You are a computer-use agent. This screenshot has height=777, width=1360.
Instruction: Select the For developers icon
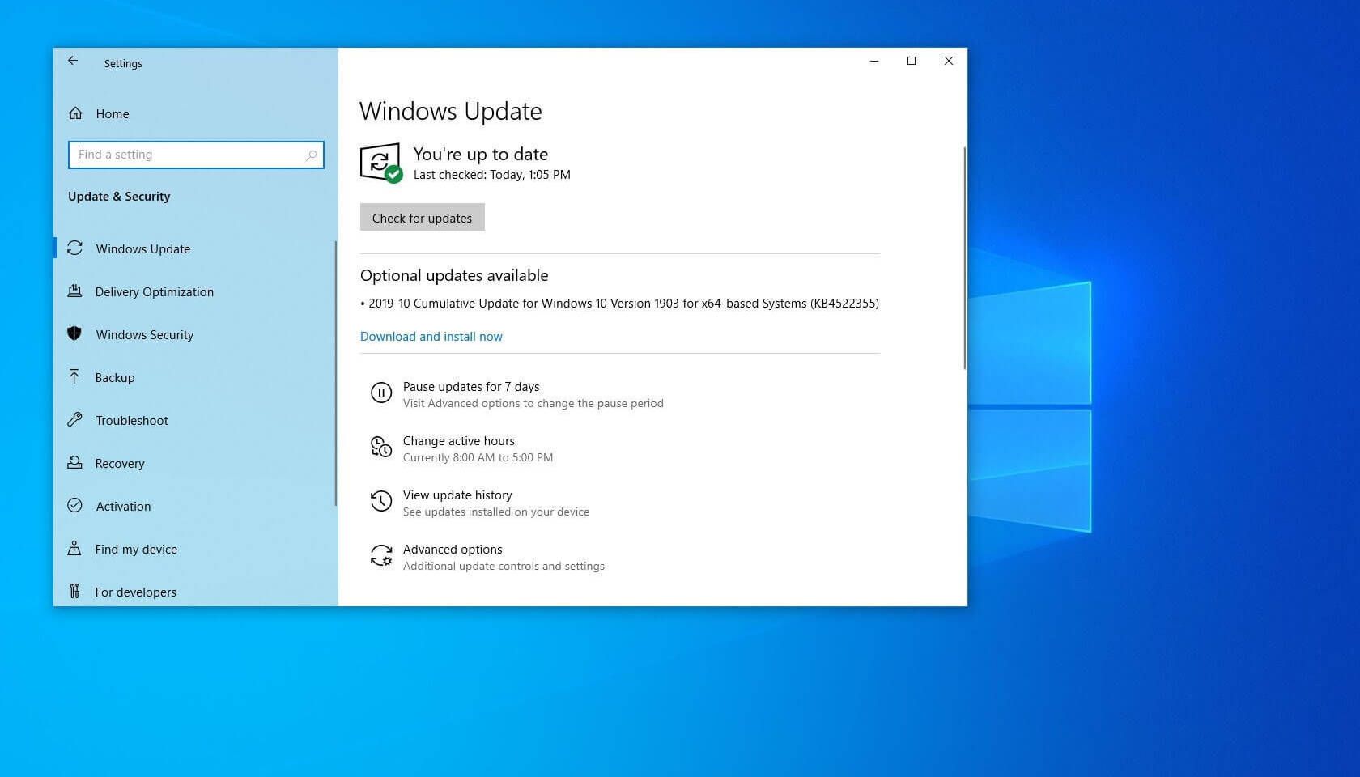point(74,592)
